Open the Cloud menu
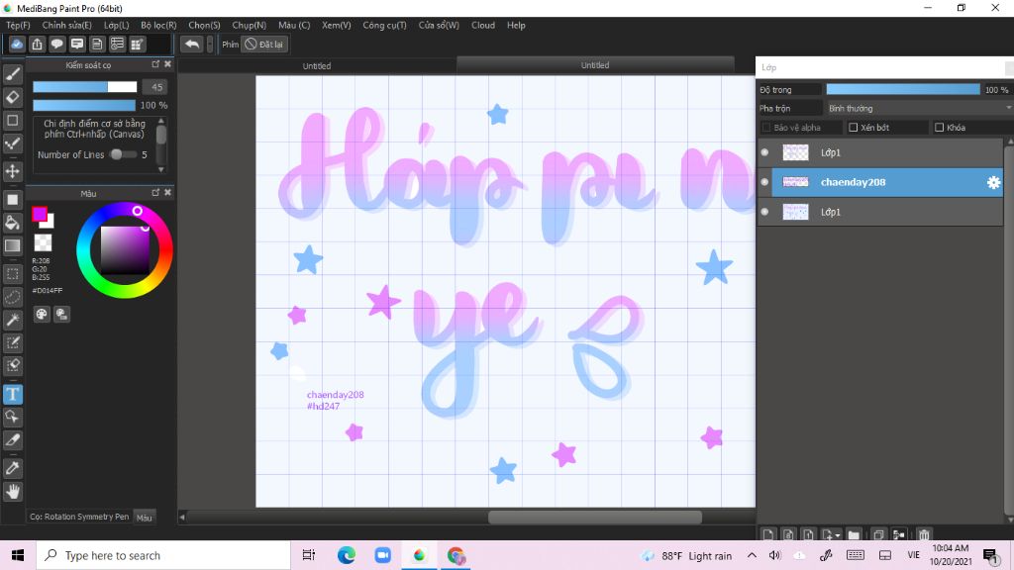The width and height of the screenshot is (1014, 570). pyautogui.click(x=483, y=25)
